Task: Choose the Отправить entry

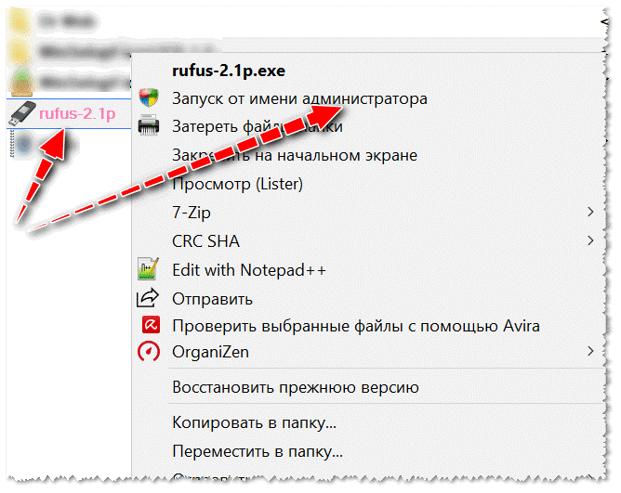Action: click(212, 299)
